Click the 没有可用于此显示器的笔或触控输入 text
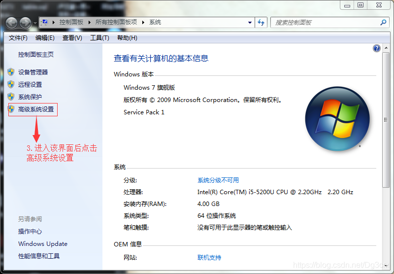Screen dimensions: 394x274 coord(244,228)
